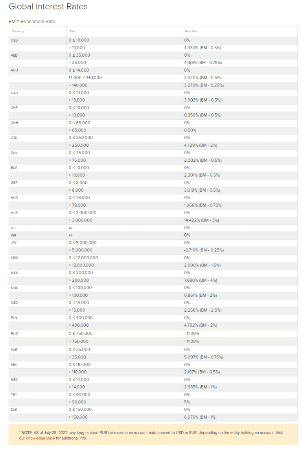Click the 4.330% (BM - 0.5%) rate
The height and width of the screenshot is (449, 302).
pos(203,48)
